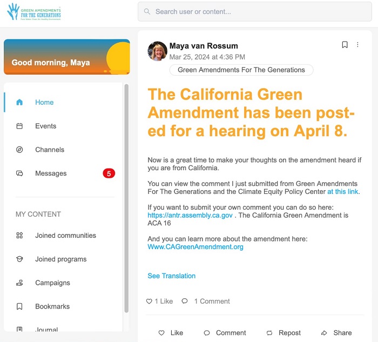378x342 pixels.
Task: Click the Campaigns hand icon
Action: point(19,283)
